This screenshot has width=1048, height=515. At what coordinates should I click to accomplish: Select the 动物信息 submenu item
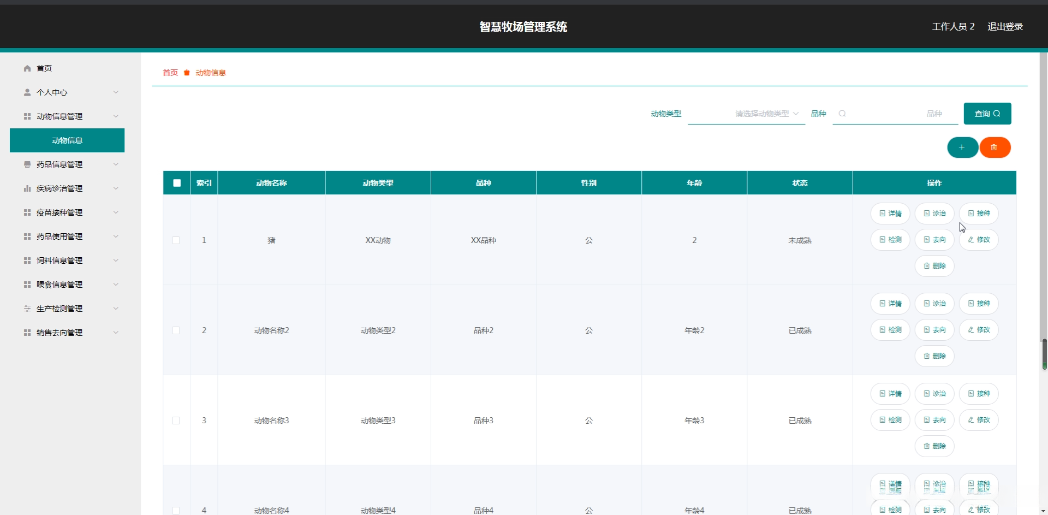coord(67,140)
